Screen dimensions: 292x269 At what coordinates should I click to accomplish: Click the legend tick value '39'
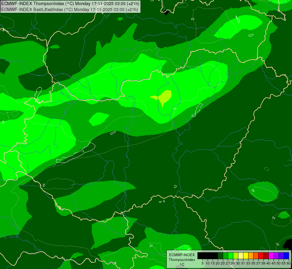point(263,263)
